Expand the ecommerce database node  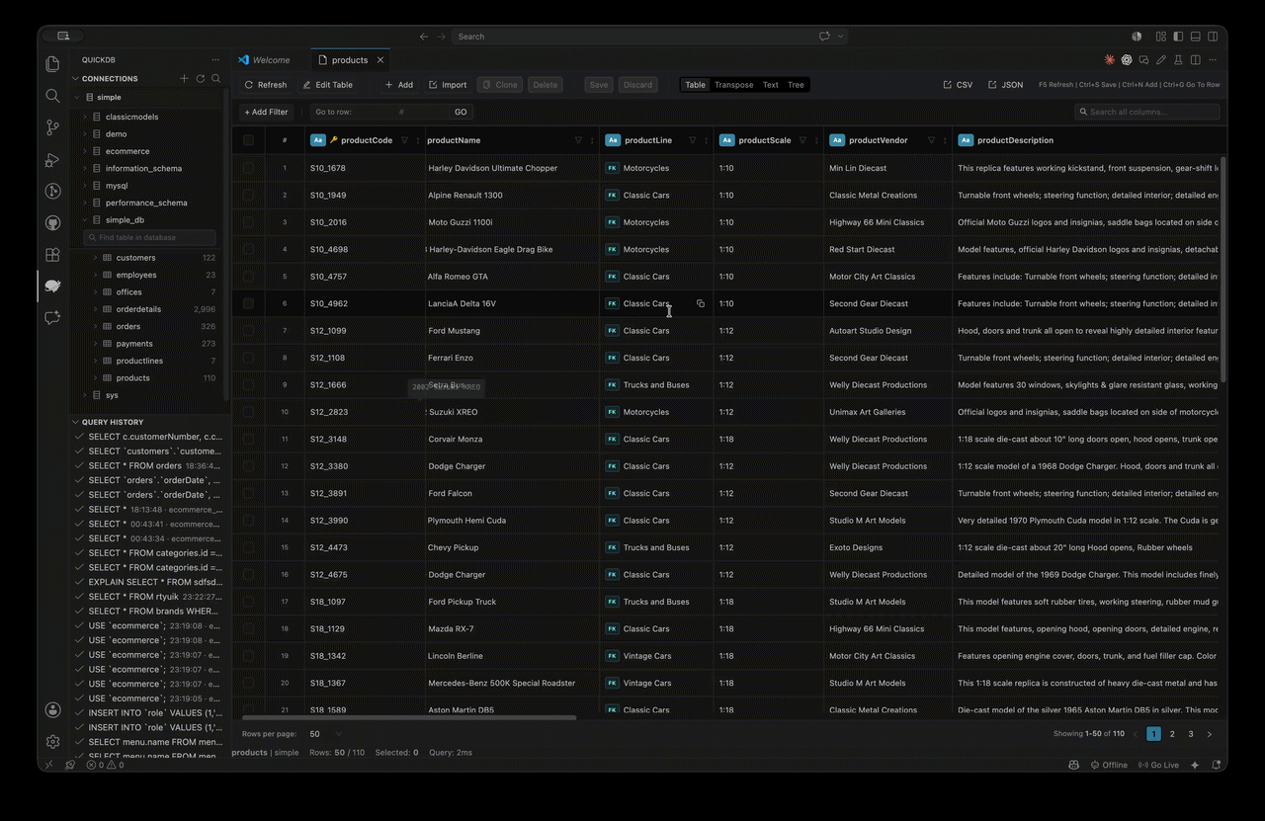(x=85, y=151)
